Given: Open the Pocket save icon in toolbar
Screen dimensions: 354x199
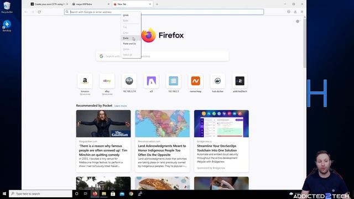Looking at the screenshot, I should (289, 12).
